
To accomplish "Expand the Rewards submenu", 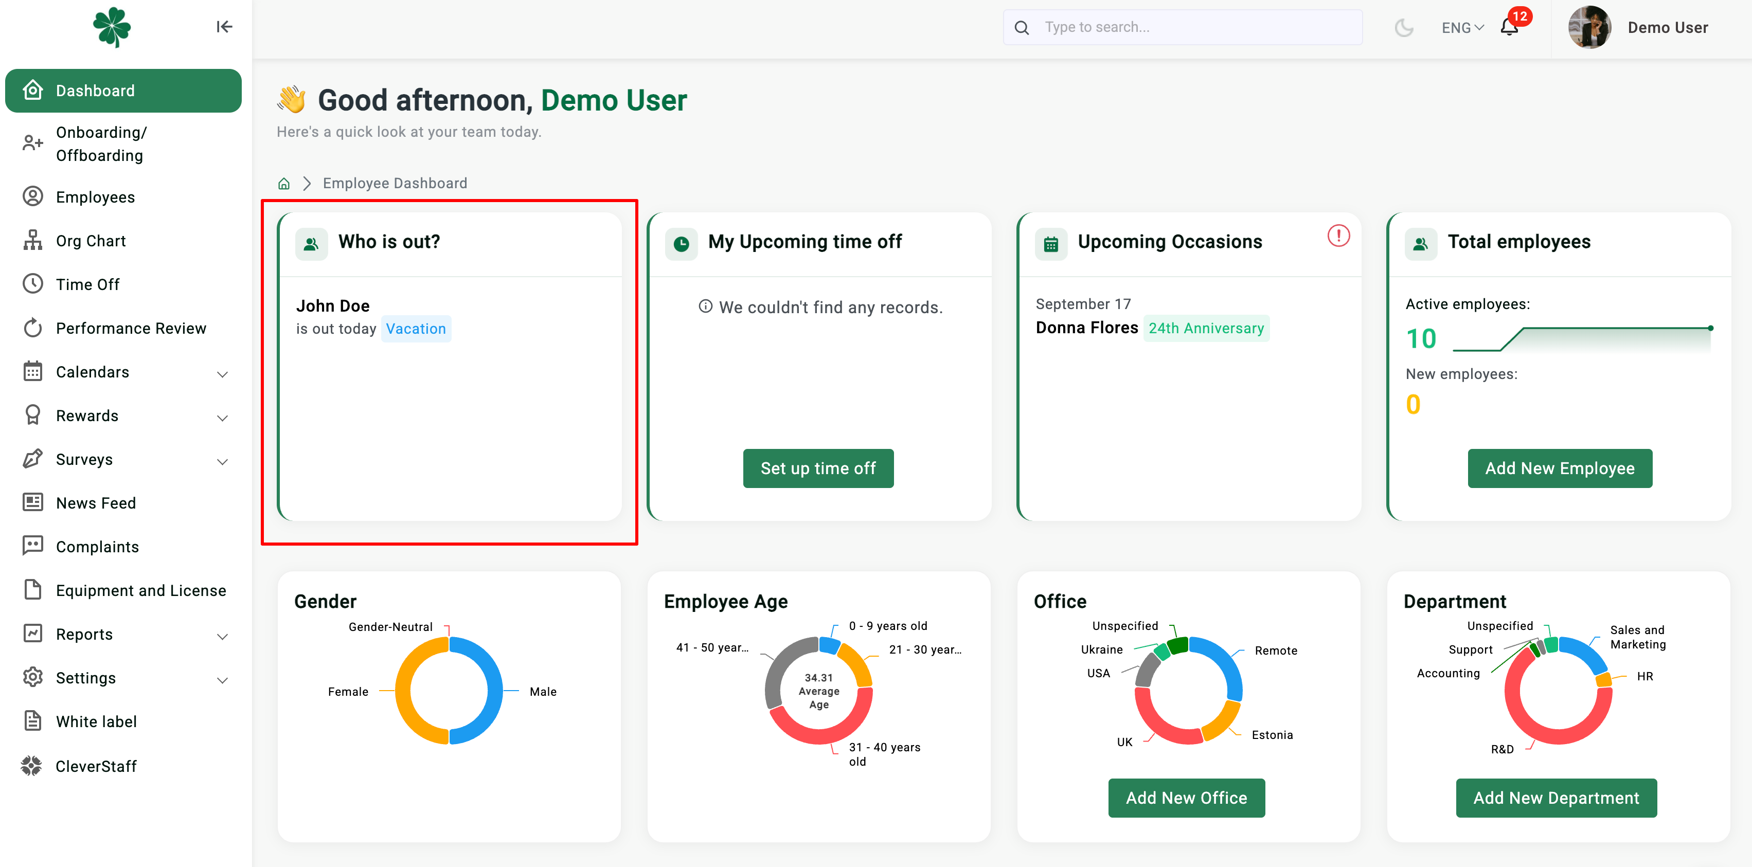I will pos(222,417).
